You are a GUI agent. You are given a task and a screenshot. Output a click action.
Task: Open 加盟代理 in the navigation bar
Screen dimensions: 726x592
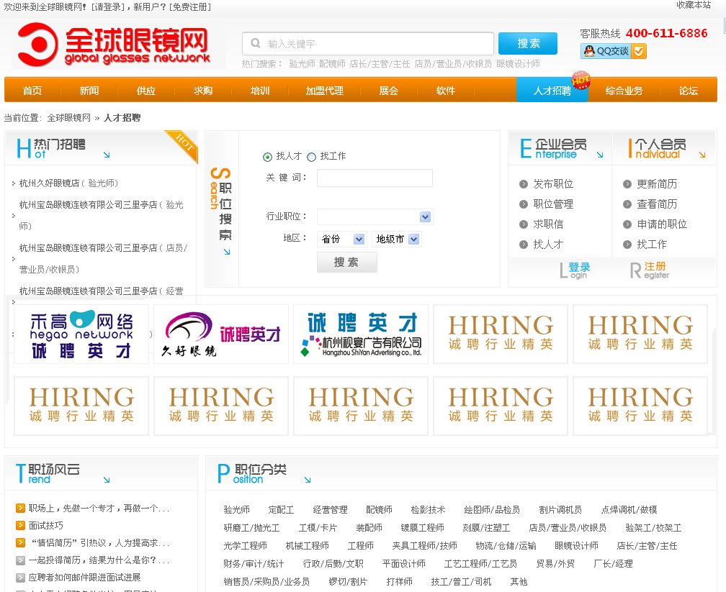(x=324, y=91)
